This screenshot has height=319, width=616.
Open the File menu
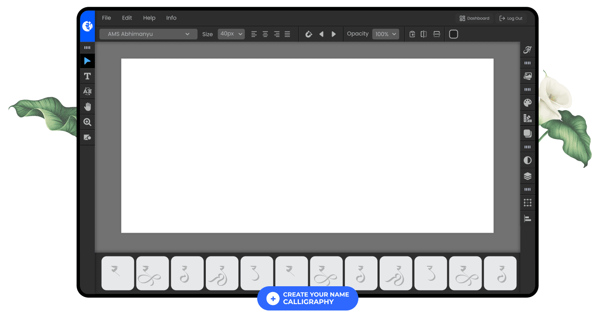tap(106, 18)
